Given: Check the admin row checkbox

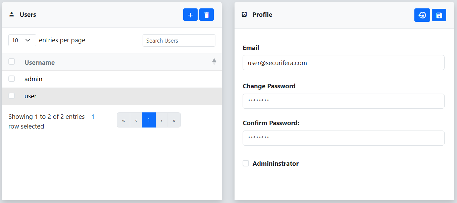Looking at the screenshot, I should pos(12,79).
